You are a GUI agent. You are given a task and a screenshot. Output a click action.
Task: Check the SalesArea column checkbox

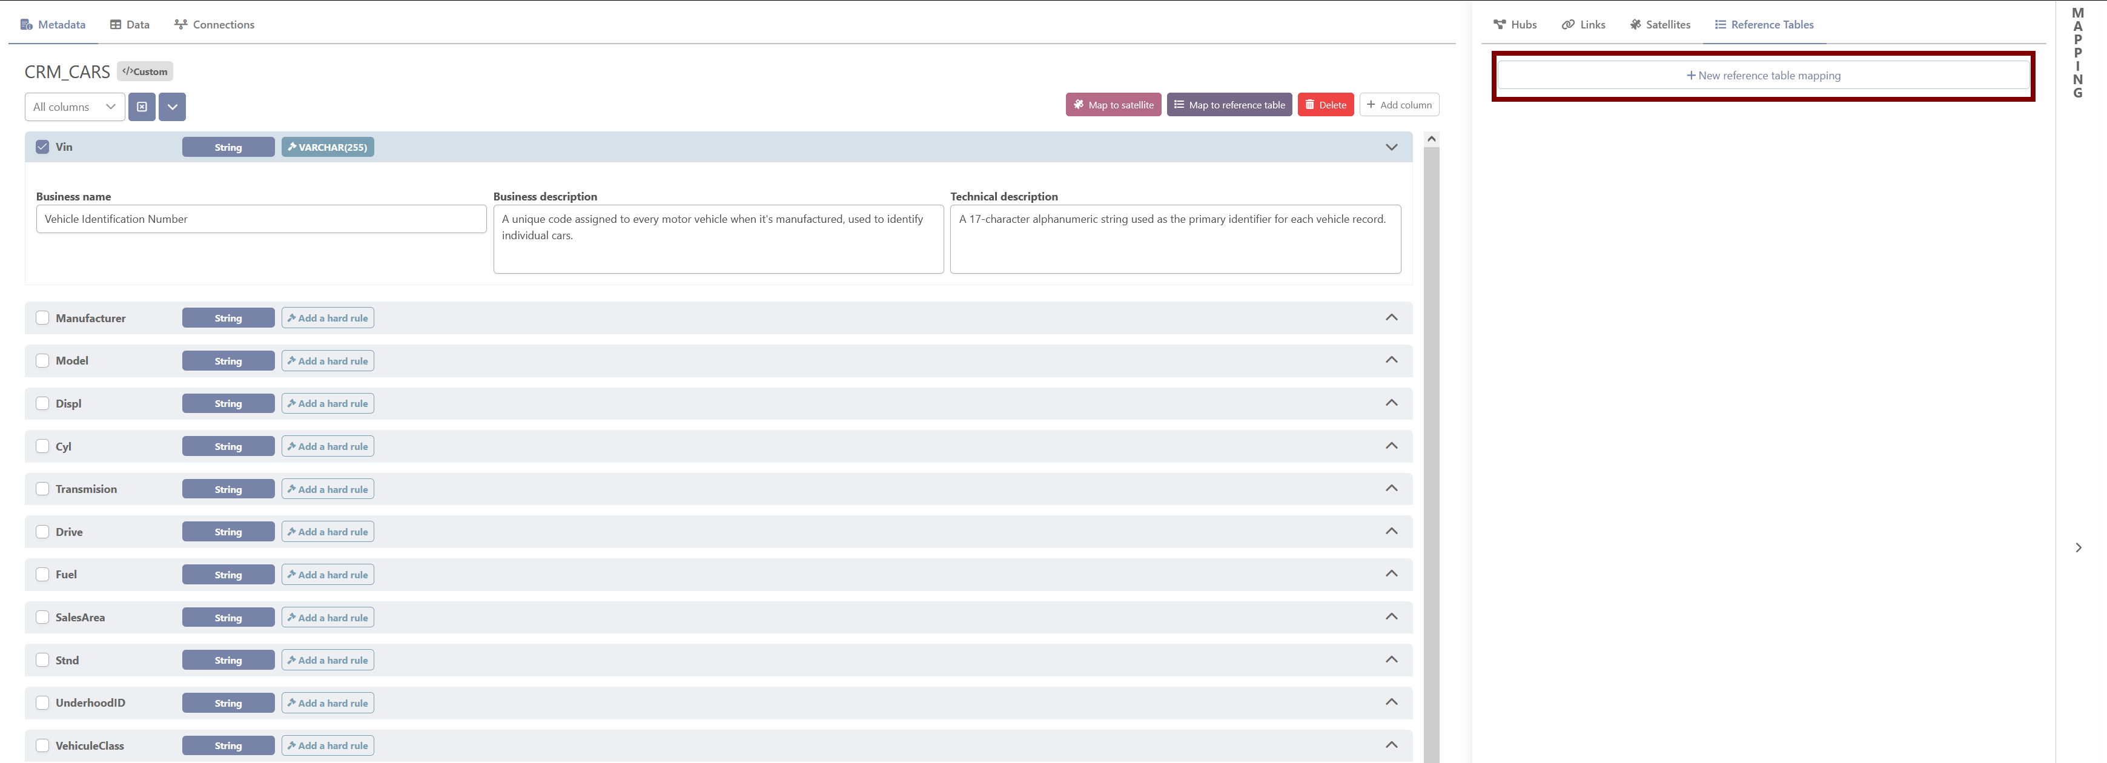[42, 618]
